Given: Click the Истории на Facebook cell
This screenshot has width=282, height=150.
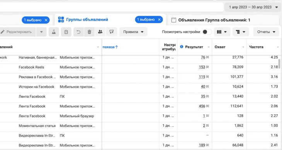Looking at the screenshot, I should click(x=36, y=87).
